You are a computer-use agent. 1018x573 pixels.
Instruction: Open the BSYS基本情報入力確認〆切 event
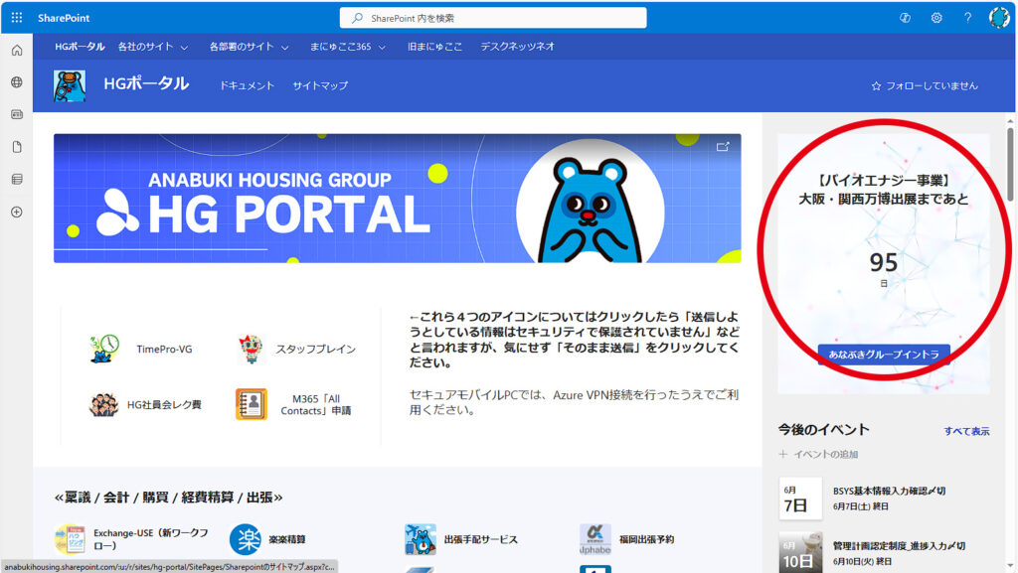890,491
